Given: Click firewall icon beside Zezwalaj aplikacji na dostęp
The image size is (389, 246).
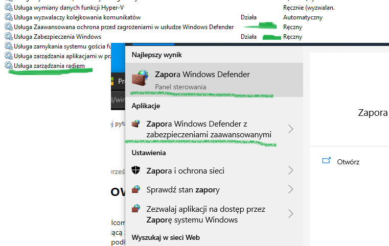Looking at the screenshot, I should [135, 208].
